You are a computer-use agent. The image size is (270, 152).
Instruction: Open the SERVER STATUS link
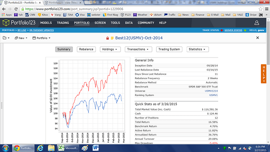click(233, 30)
